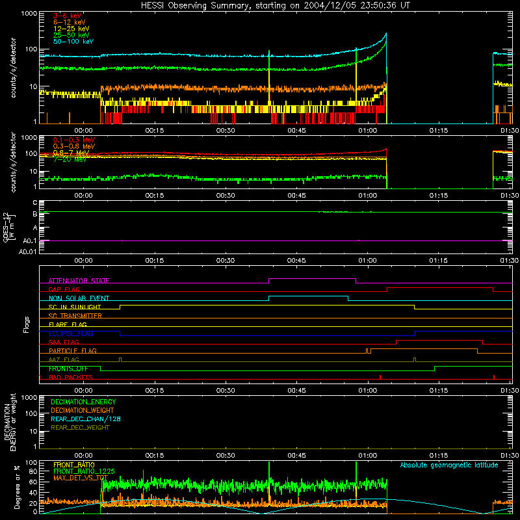Click the 'Degrees or %' axis title

(x=17, y=487)
